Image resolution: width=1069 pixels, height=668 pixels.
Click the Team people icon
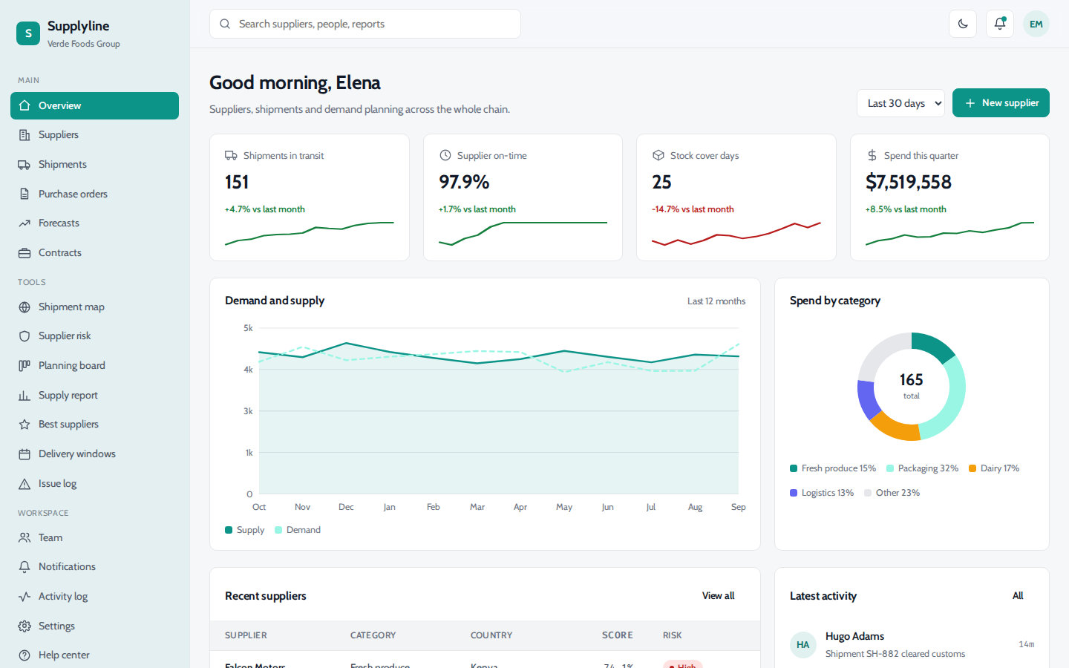[x=24, y=538]
